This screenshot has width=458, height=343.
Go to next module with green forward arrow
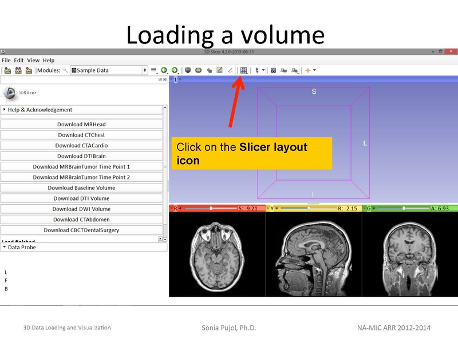(x=175, y=70)
